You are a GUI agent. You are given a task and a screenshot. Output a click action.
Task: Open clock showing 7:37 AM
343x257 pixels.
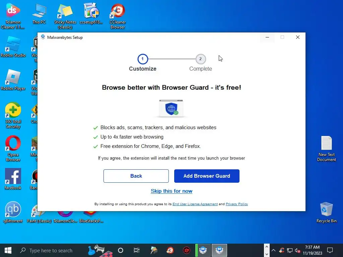[313, 250]
